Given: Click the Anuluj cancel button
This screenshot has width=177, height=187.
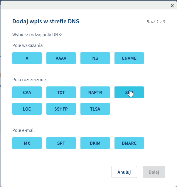Looking at the screenshot, I should tap(124, 172).
